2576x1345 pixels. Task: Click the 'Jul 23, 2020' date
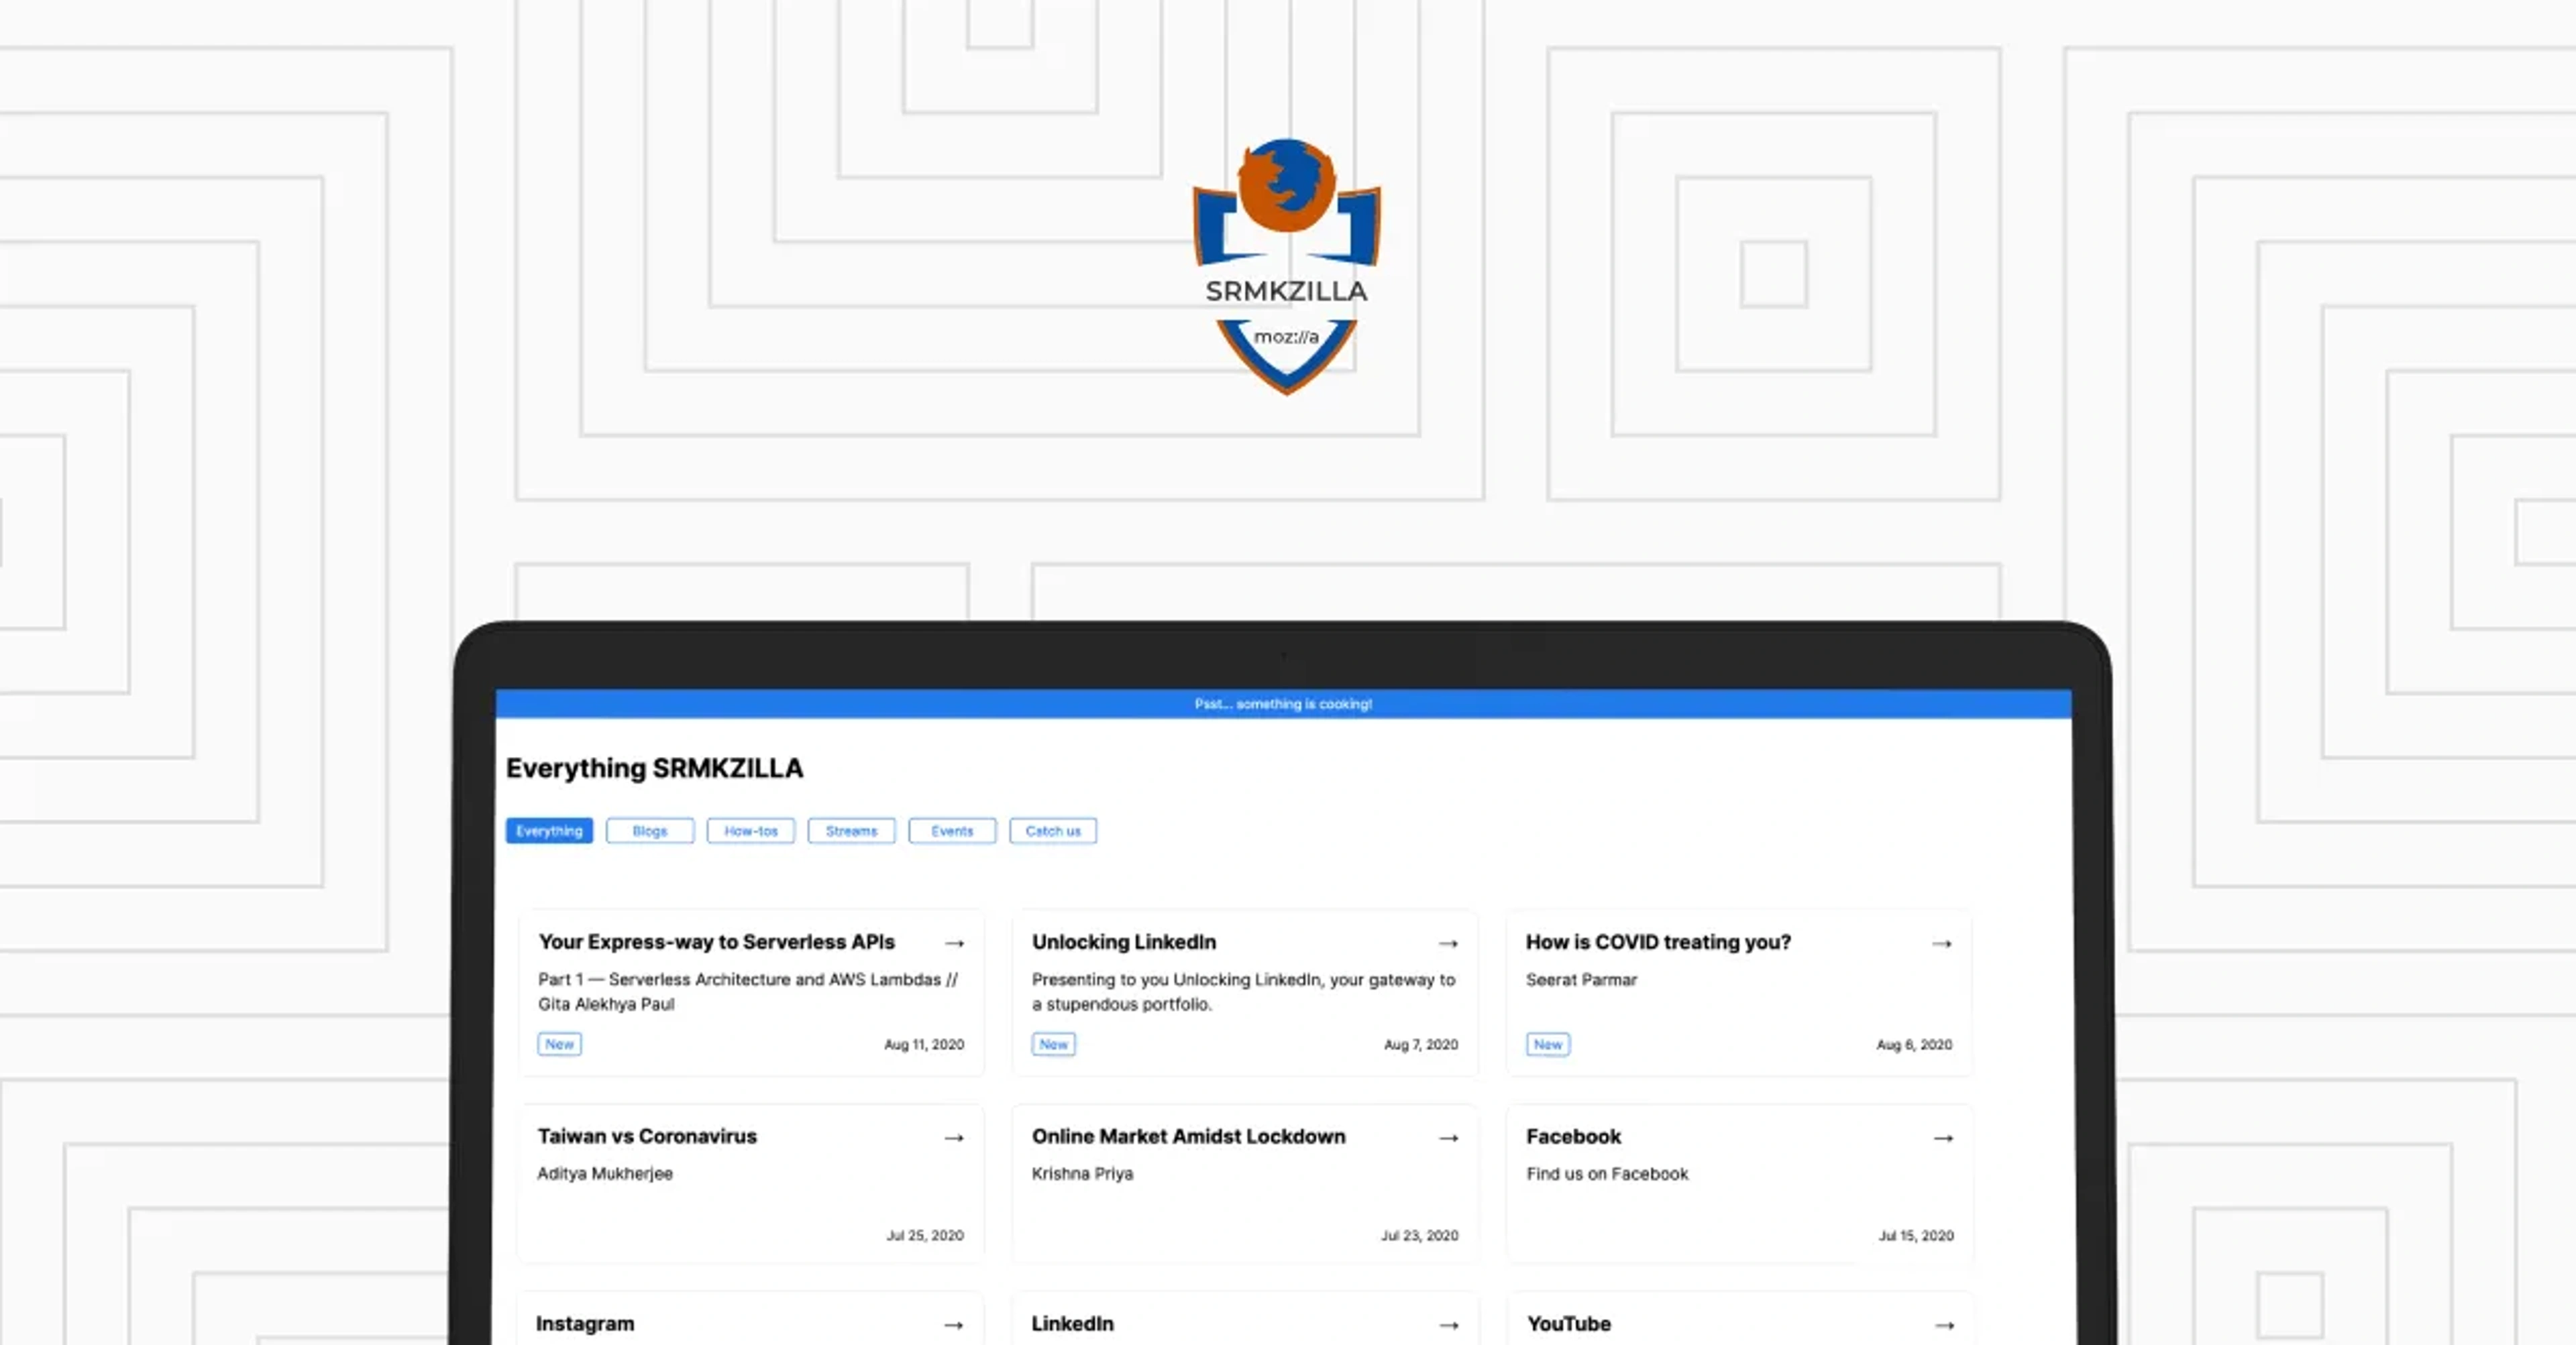coord(1420,1236)
